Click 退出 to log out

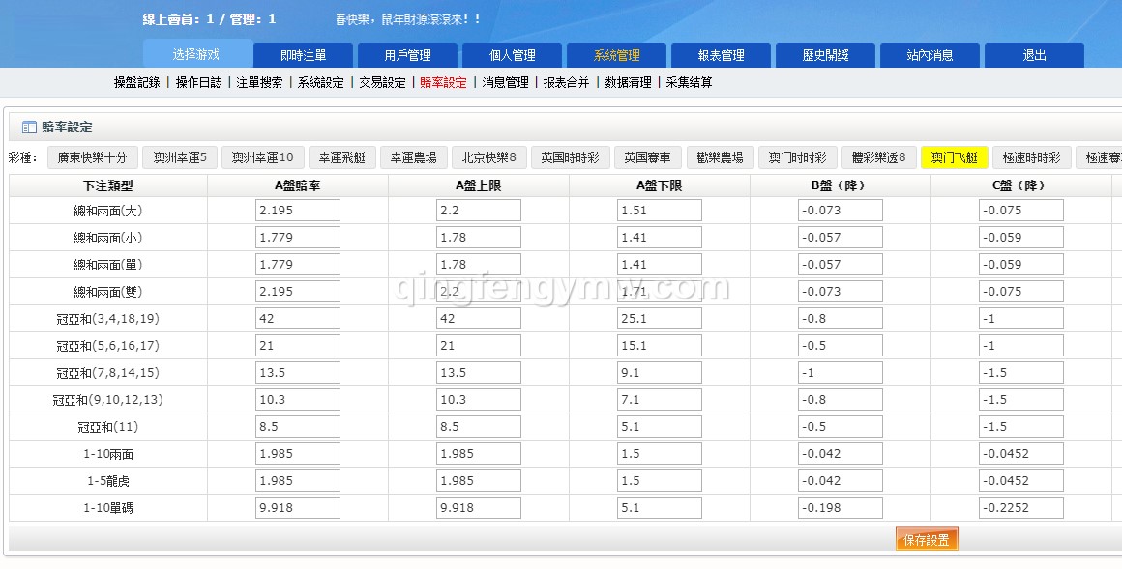point(1034,55)
